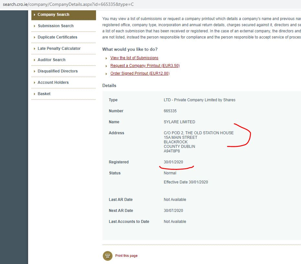Order Signed Printout for EUR12.00
Viewport: 301px width, 264px height.
pos(140,73)
